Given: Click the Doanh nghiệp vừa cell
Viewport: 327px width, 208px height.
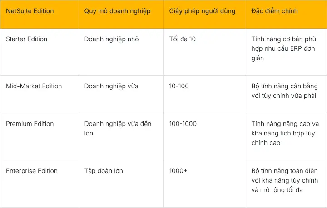Looking at the screenshot, I should tap(111, 86).
